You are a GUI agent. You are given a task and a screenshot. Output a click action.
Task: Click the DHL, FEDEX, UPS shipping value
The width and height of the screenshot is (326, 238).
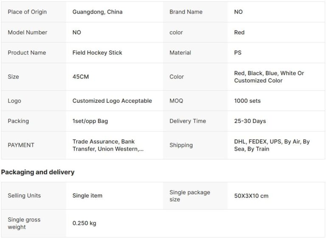tap(272, 145)
